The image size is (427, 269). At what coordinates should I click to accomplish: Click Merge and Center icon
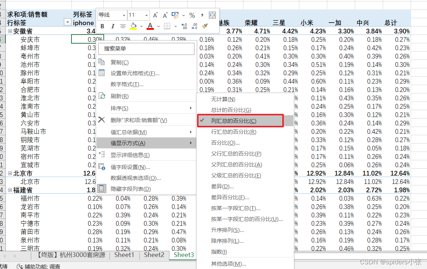(x=212, y=15)
